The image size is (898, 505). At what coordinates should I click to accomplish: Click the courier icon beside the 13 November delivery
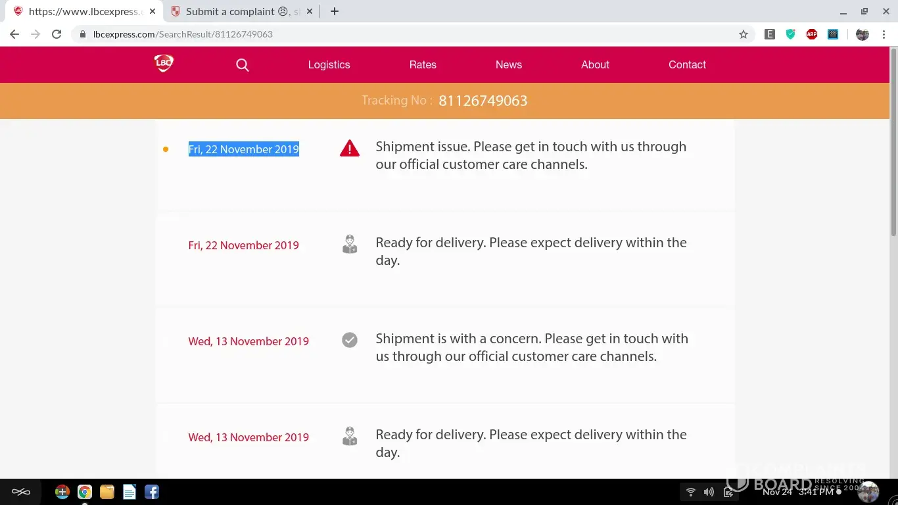(x=350, y=436)
